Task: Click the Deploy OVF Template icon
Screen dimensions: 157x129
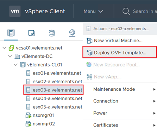Action: [89, 53]
